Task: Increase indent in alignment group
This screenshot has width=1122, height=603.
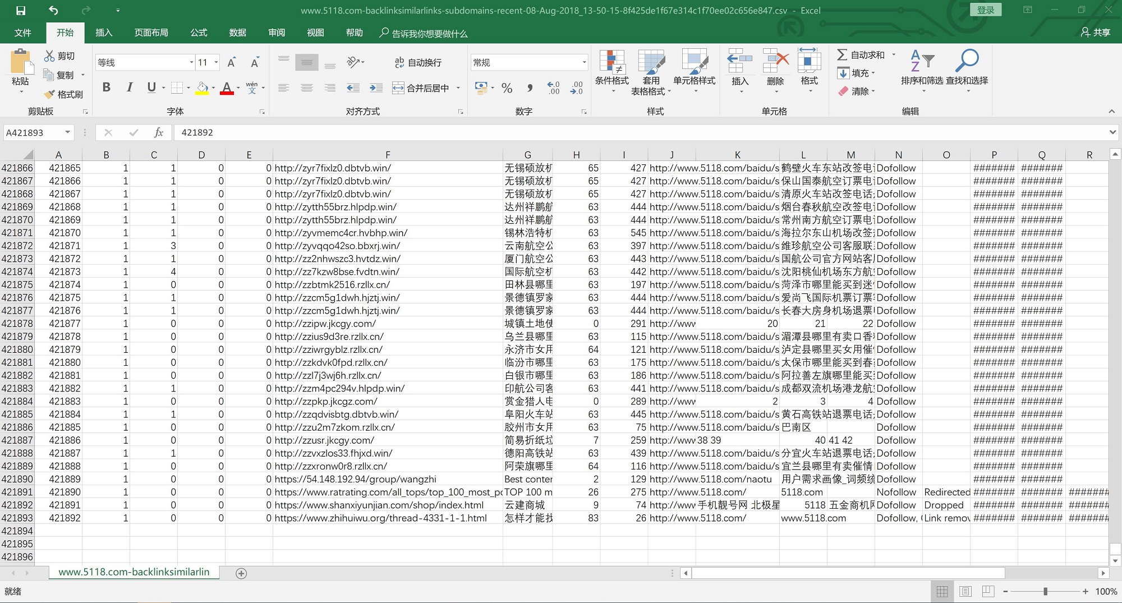Action: click(x=376, y=88)
